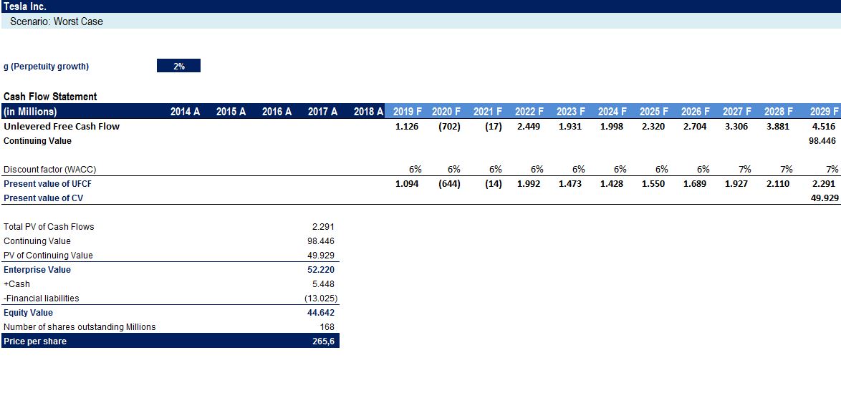Select the present value cell (14)
The height and width of the screenshot is (398, 841).
tap(494, 184)
